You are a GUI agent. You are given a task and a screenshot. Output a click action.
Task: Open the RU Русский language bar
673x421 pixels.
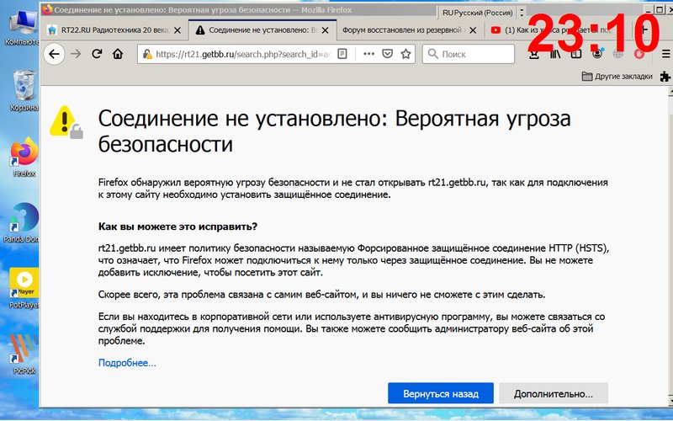(477, 13)
